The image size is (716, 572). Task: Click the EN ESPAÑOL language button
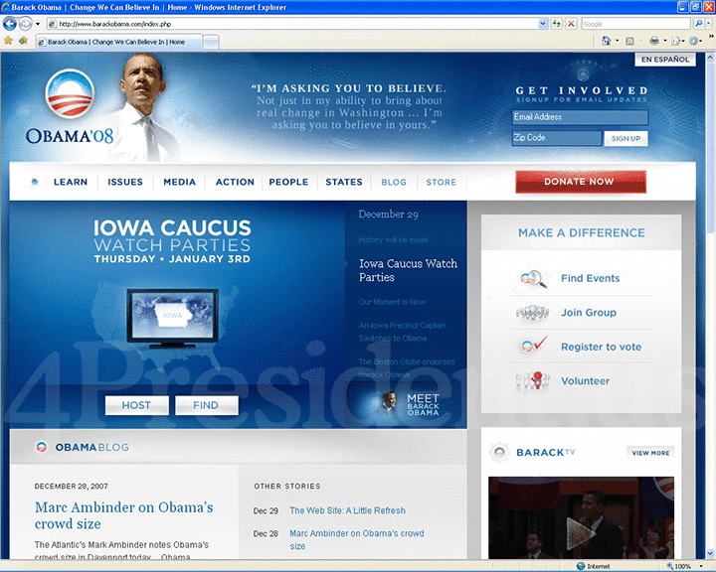[x=665, y=60]
